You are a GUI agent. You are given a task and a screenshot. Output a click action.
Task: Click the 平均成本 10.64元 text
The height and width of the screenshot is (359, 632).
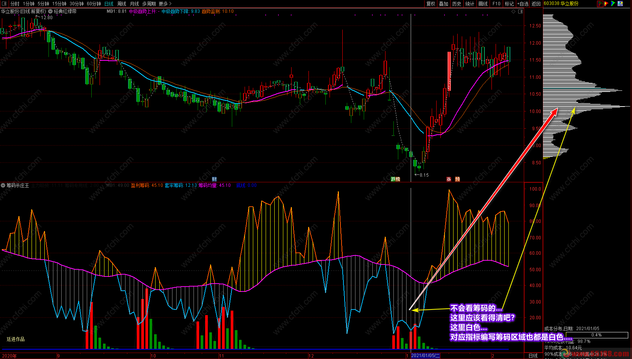click(563, 348)
